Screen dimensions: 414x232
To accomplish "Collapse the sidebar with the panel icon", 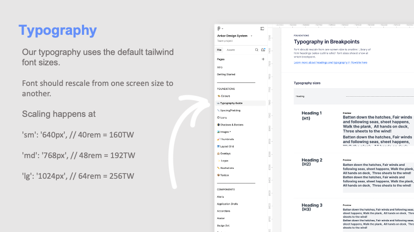I will click(262, 28).
